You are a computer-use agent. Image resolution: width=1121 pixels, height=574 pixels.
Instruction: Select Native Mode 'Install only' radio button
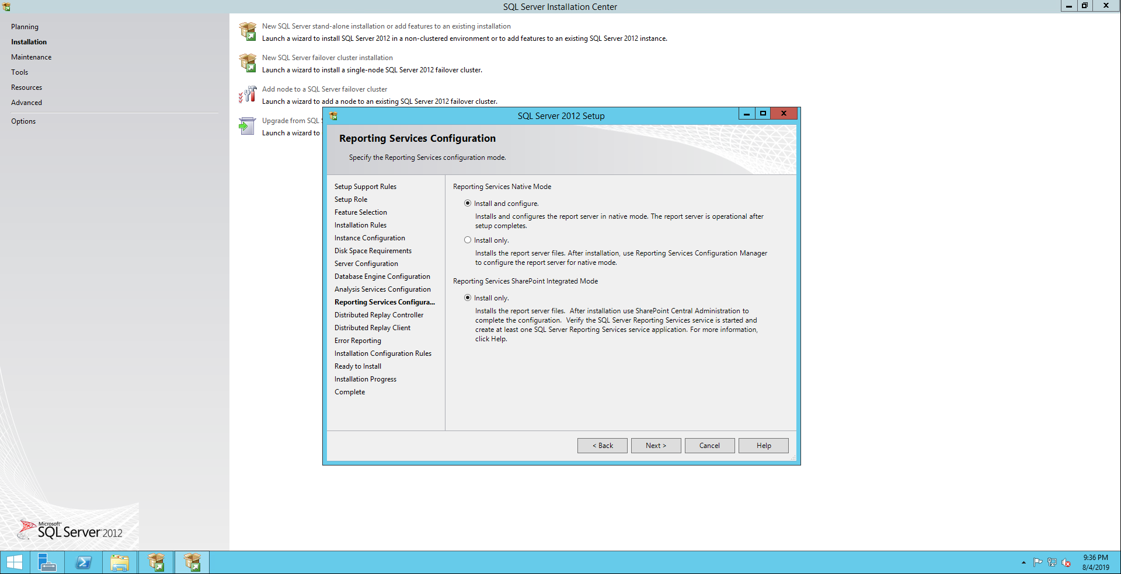[468, 240]
